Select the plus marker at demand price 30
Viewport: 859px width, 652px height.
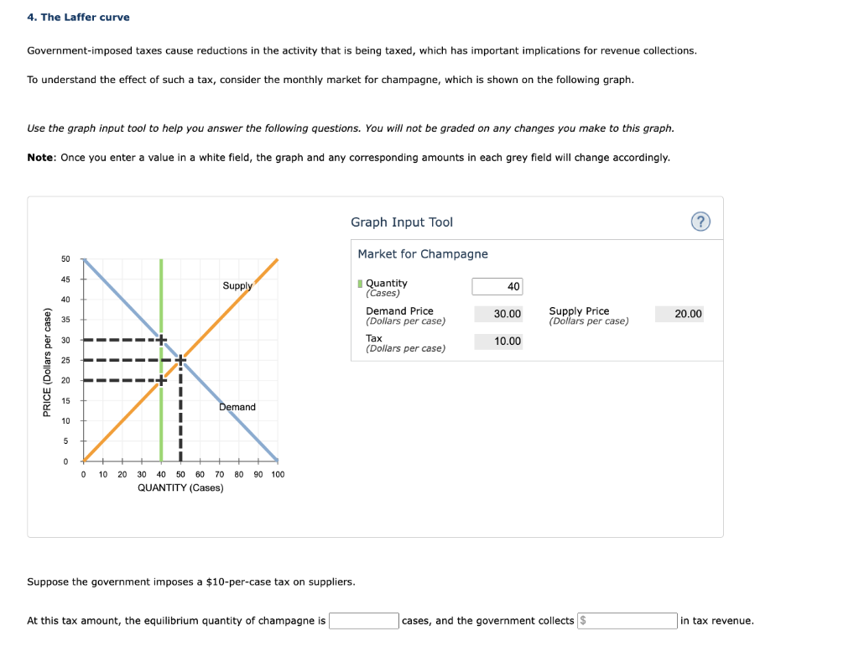(161, 340)
